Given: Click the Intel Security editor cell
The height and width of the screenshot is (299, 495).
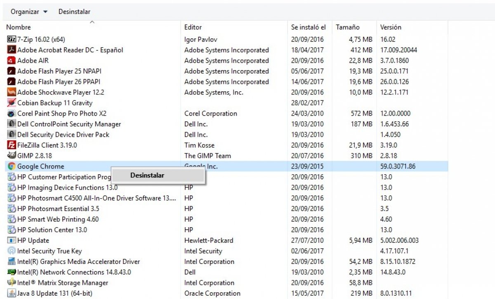Looking at the screenshot, I should pyautogui.click(x=203, y=251).
